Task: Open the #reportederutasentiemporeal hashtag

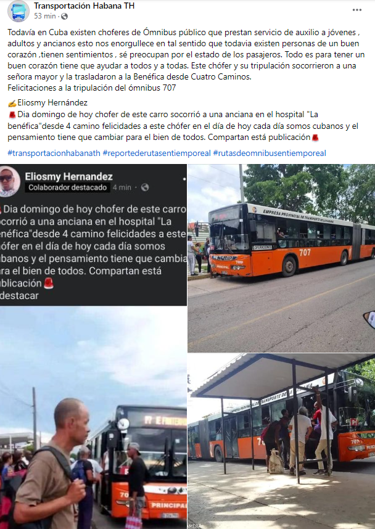Action: click(157, 153)
